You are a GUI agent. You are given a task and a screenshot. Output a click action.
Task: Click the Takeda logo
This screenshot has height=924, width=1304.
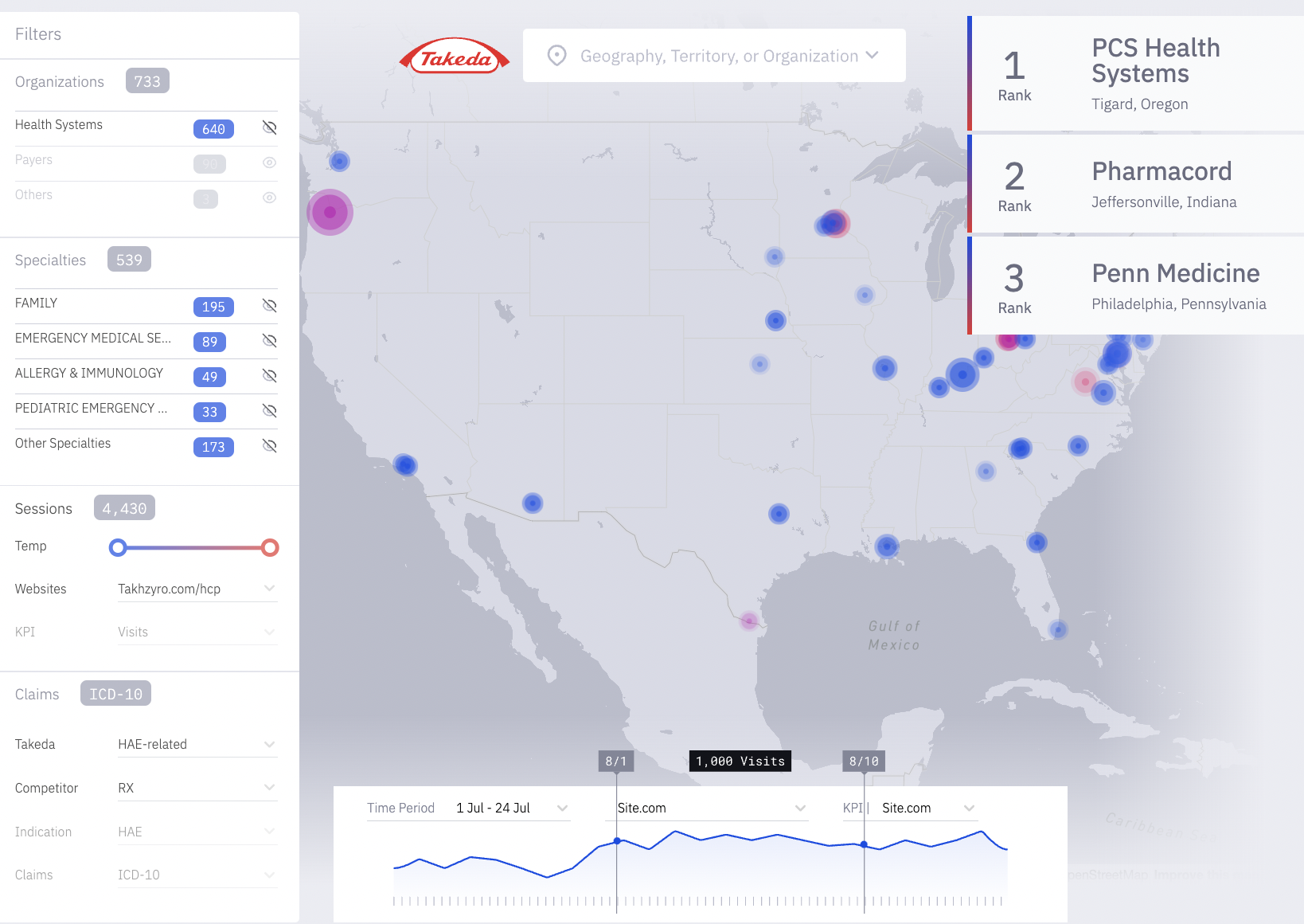pyautogui.click(x=455, y=57)
